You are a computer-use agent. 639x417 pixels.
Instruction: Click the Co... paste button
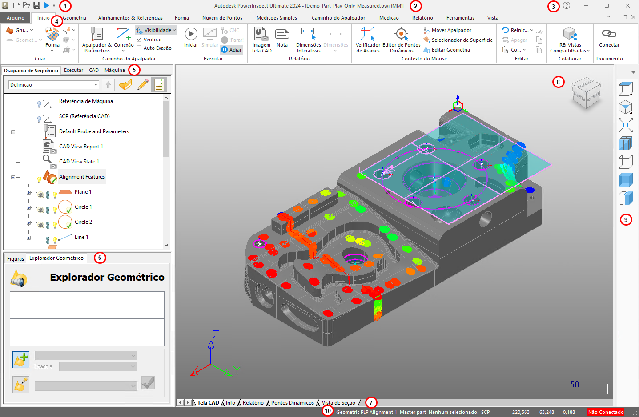tap(514, 50)
